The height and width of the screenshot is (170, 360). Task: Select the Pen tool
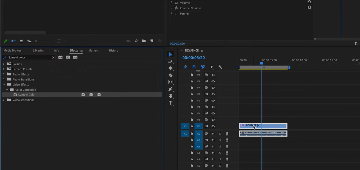[x=170, y=89]
